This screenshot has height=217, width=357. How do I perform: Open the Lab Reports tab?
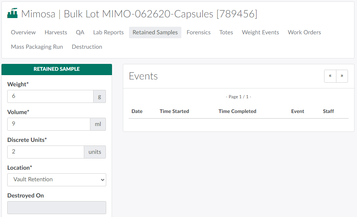tap(108, 32)
